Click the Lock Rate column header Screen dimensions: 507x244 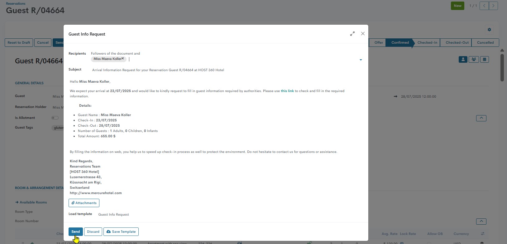pyautogui.click(x=408, y=234)
